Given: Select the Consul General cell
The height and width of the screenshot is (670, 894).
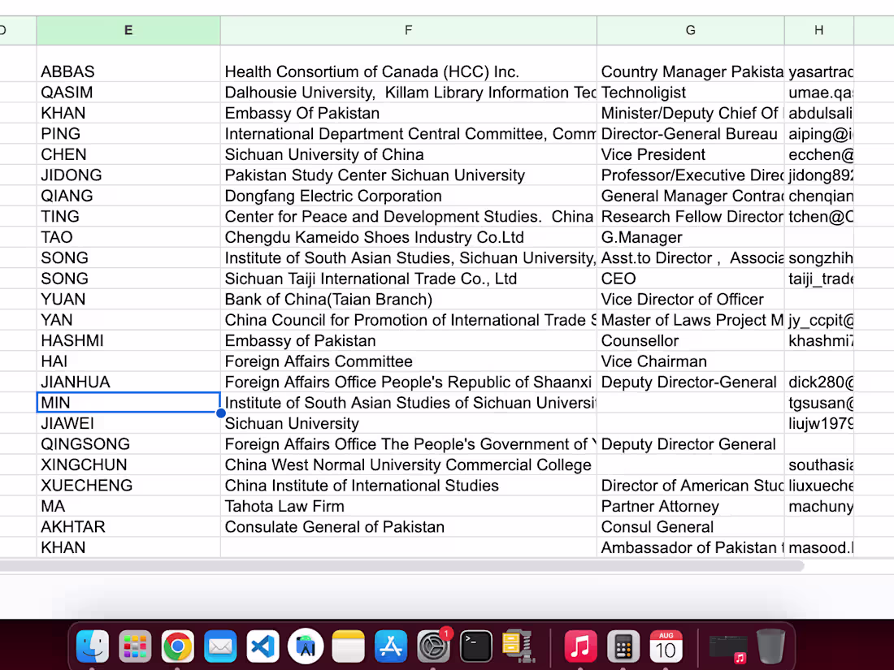Looking at the screenshot, I should click(x=691, y=527).
